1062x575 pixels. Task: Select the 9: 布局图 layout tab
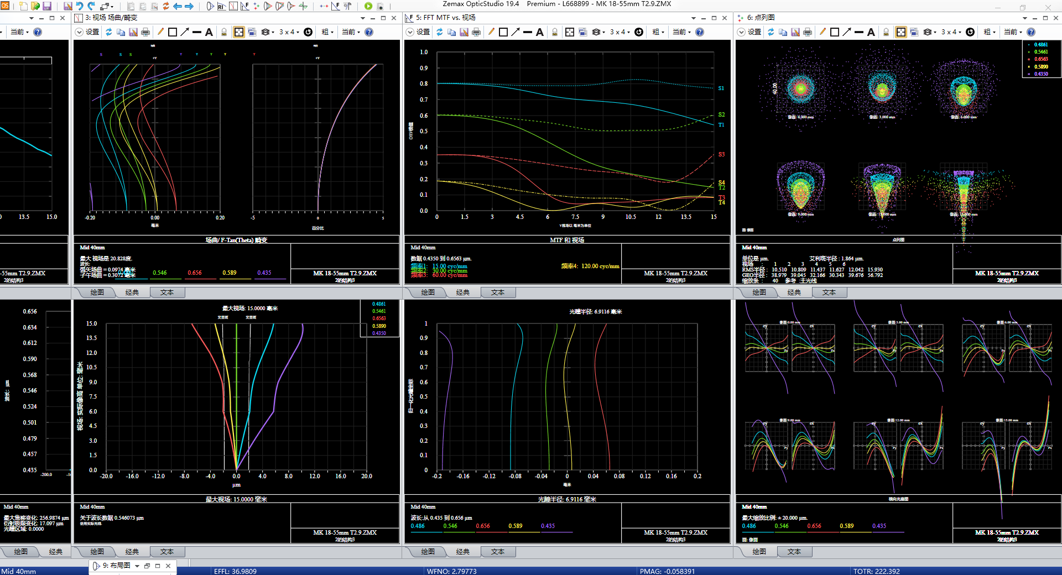pos(116,566)
